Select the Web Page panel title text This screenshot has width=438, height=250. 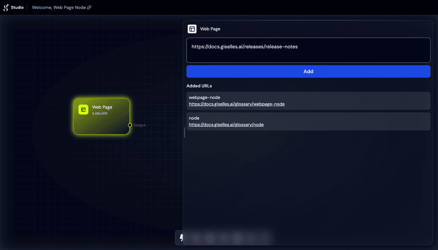pyautogui.click(x=210, y=29)
